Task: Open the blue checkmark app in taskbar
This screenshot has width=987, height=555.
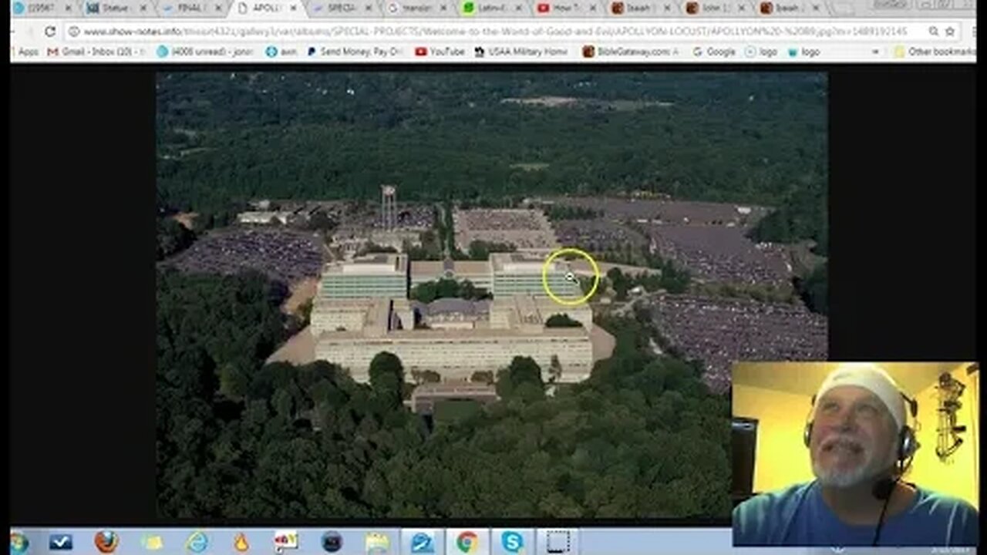Action: coord(60,543)
